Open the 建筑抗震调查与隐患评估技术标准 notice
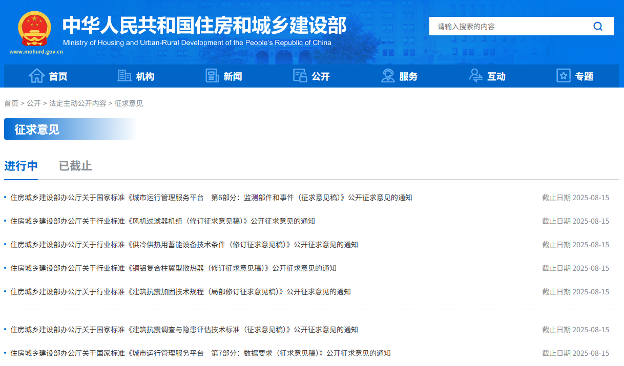 pyautogui.click(x=184, y=330)
